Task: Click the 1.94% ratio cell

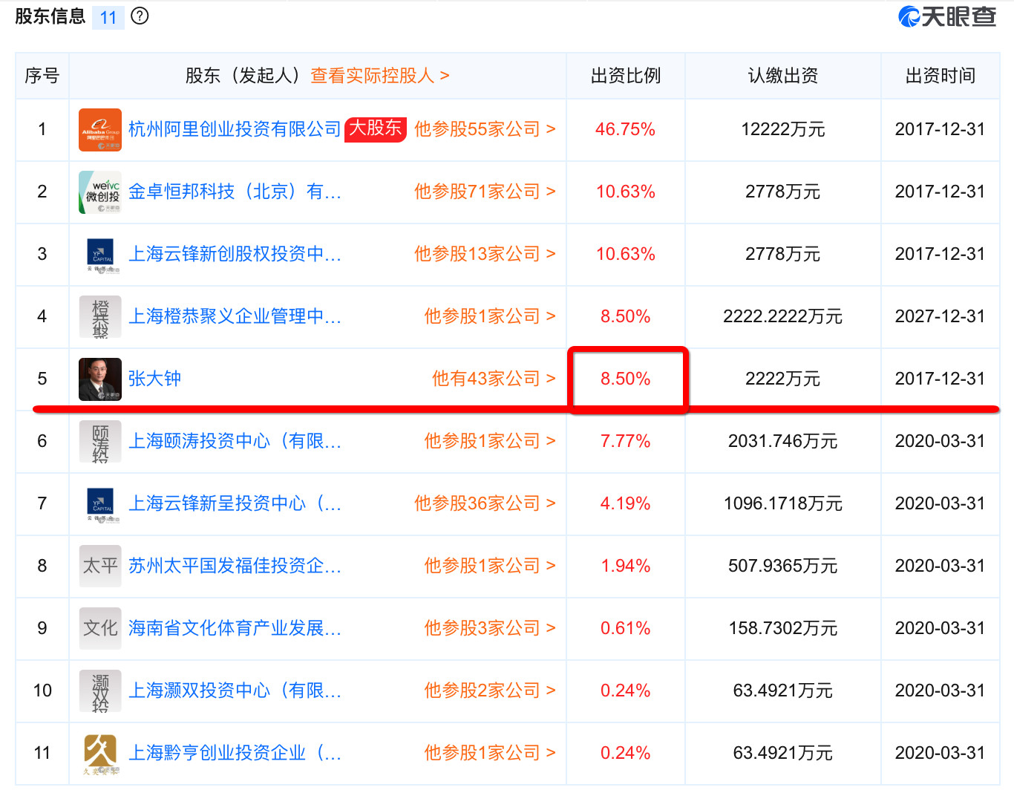Action: click(625, 566)
